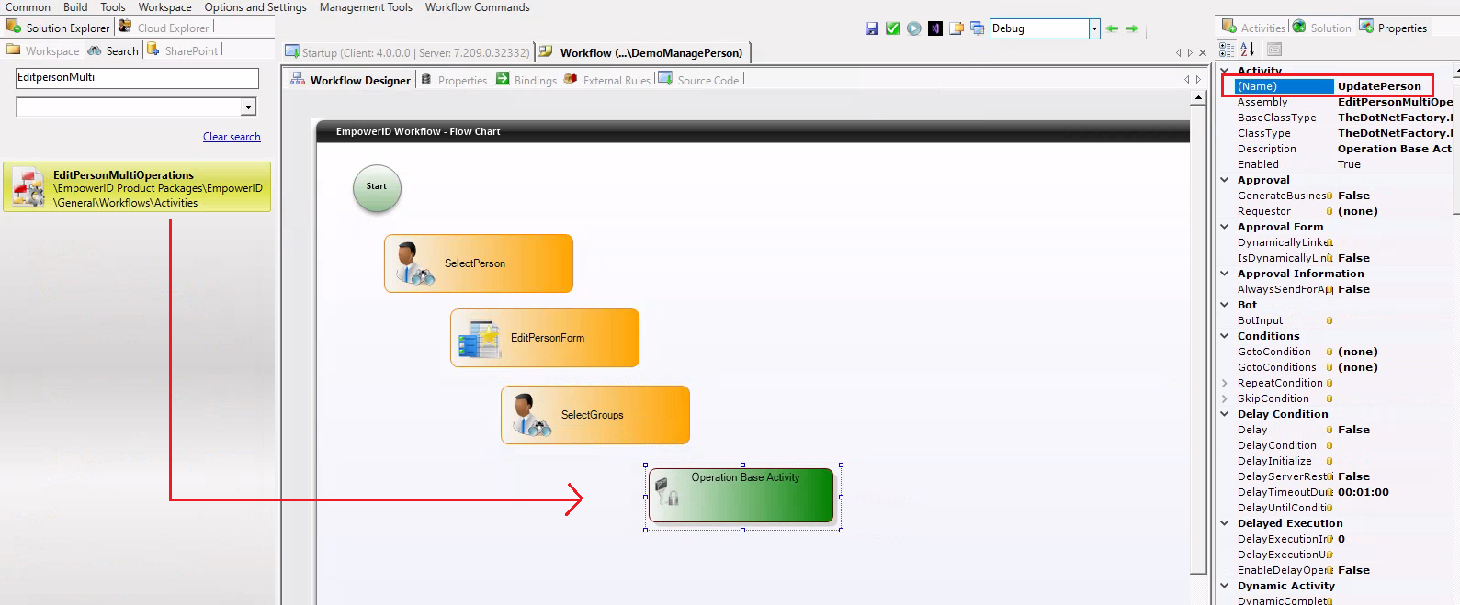This screenshot has width=1460, height=605.
Task: Collapse the Bot property category
Action: [x=1225, y=305]
